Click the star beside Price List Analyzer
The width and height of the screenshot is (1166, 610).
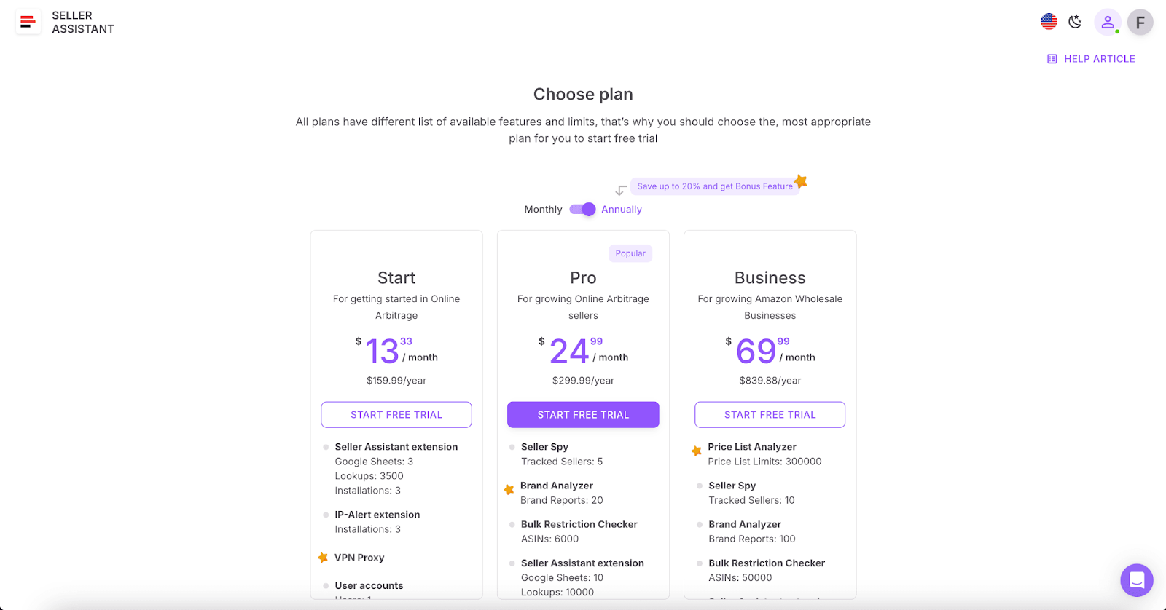[x=696, y=451]
